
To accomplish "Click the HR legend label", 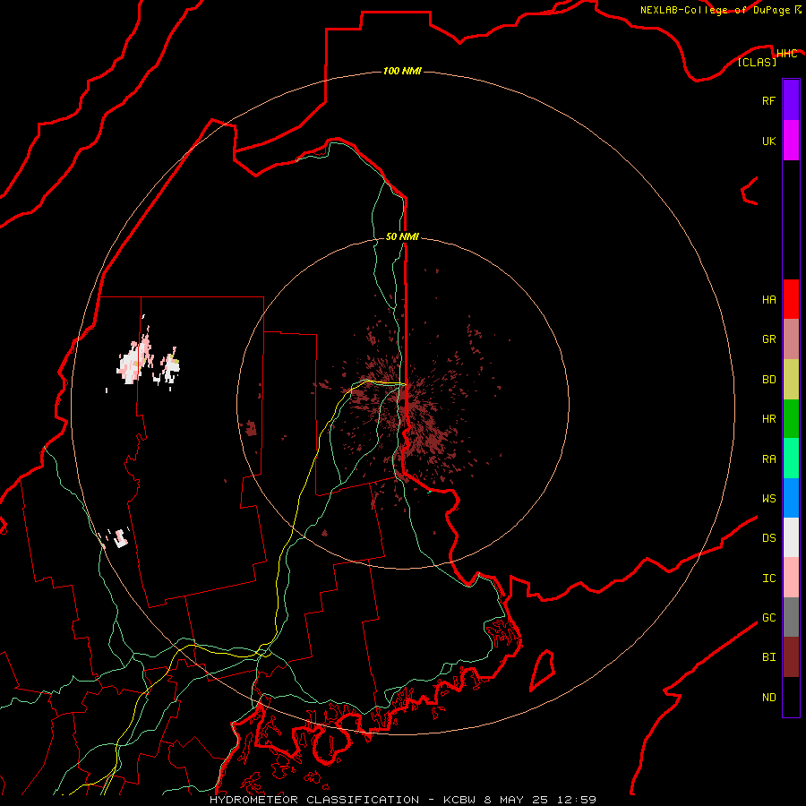I will coord(768,419).
